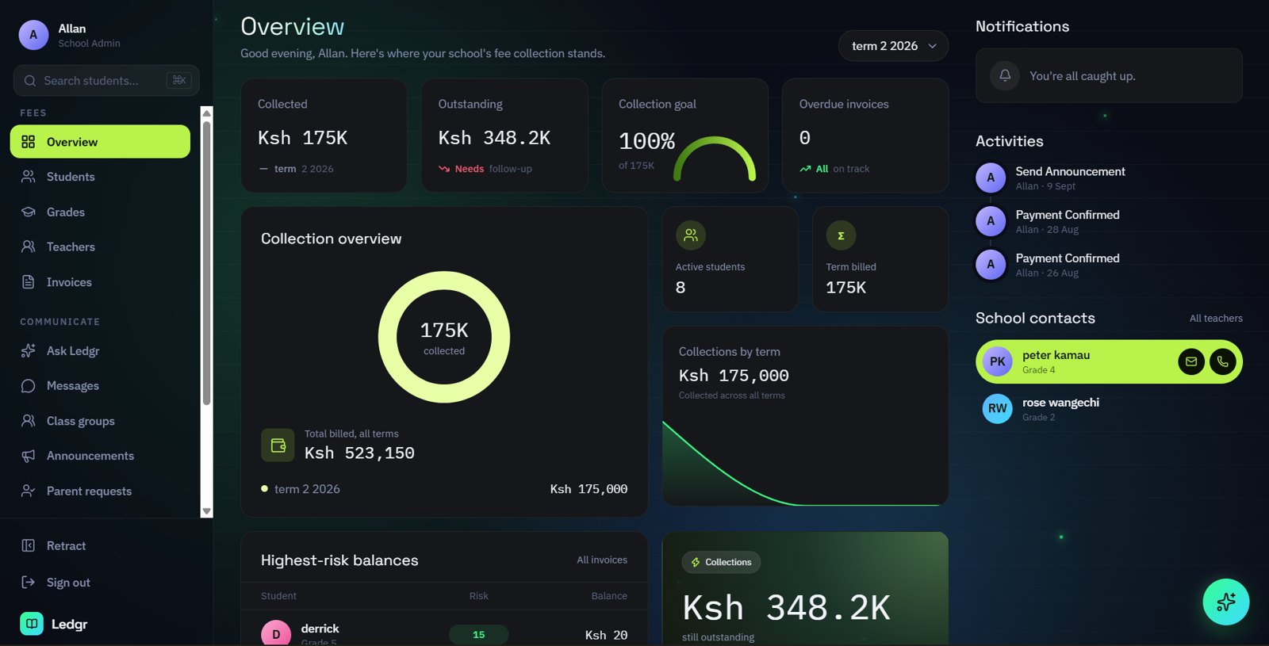Click the Invoices document icon
This screenshot has width=1269, height=646.
(x=29, y=282)
